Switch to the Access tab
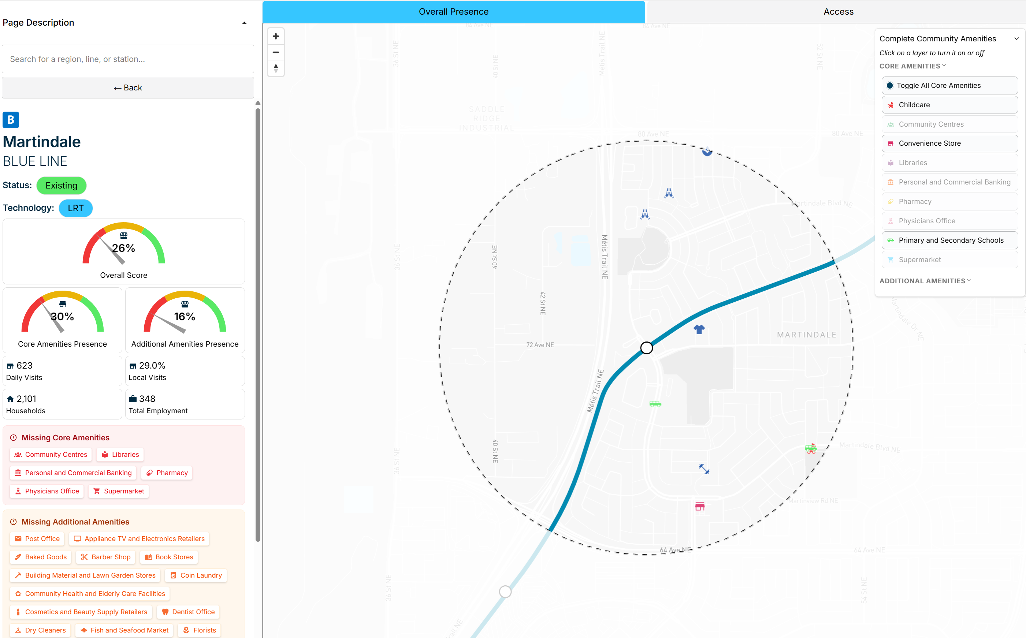 [838, 11]
